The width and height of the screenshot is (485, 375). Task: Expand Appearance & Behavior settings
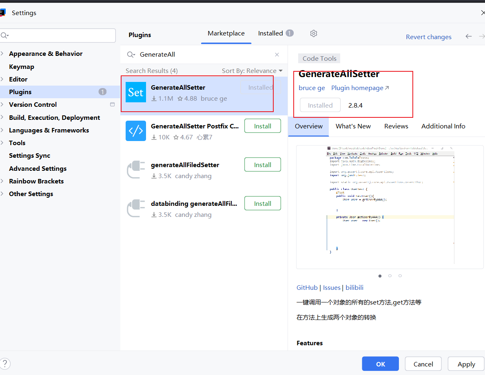pos(2,53)
